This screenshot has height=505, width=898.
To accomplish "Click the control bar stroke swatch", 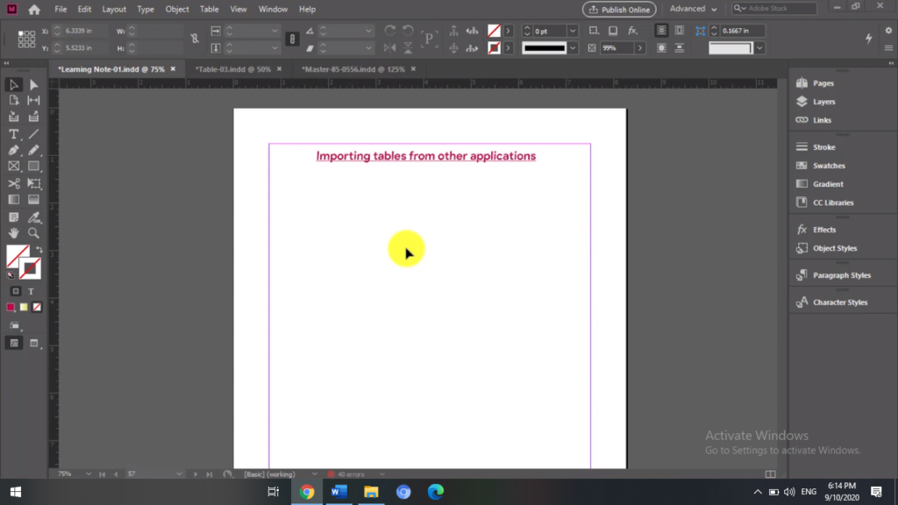I will tap(494, 48).
